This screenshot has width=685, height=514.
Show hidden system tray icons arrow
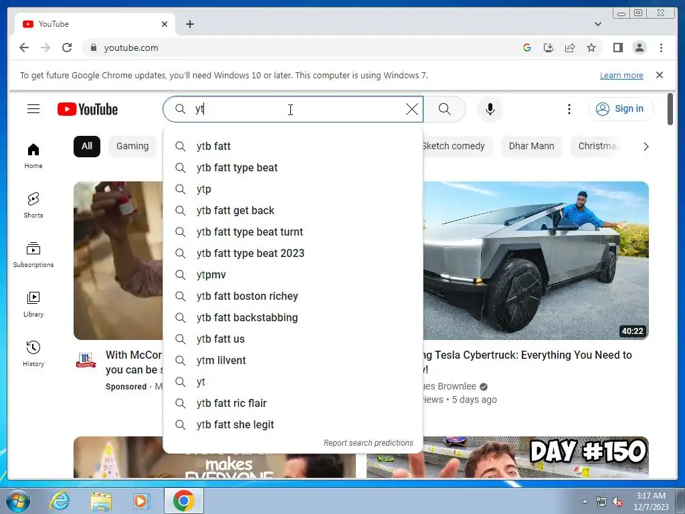(585, 501)
